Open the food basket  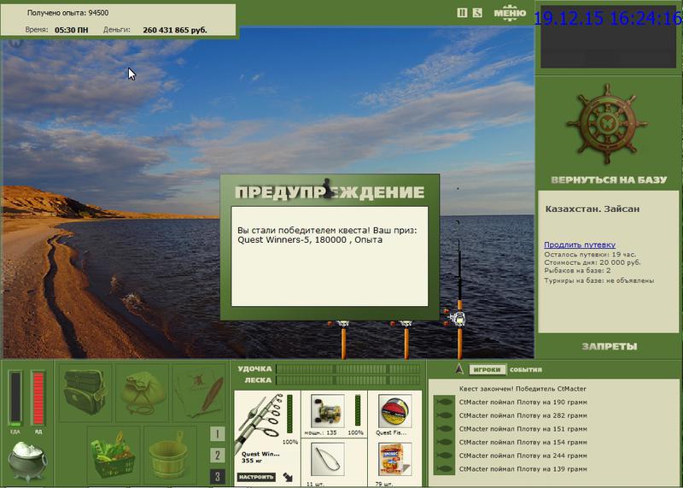click(114, 454)
